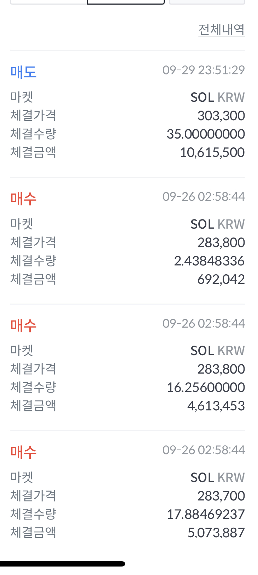The height and width of the screenshot is (575, 258).
Task: Tap the 체결가격 label in the 매도 entry
Action: coord(33,116)
